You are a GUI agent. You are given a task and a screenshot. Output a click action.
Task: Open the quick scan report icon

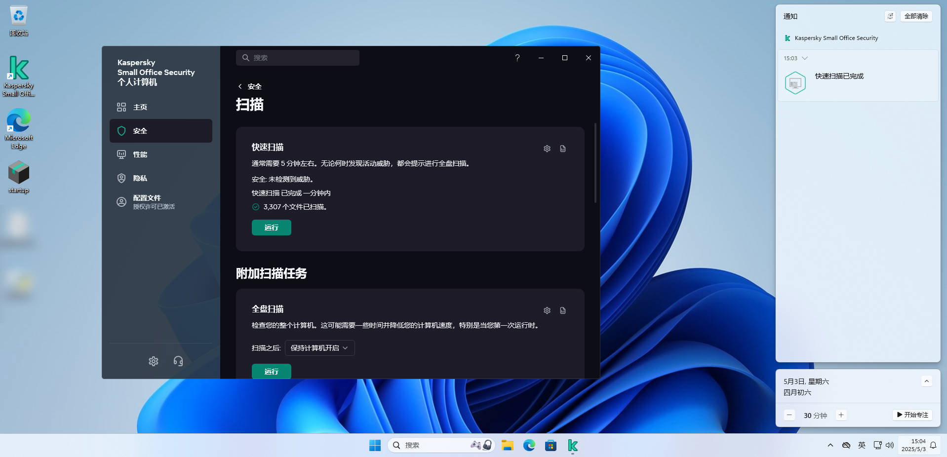point(563,149)
